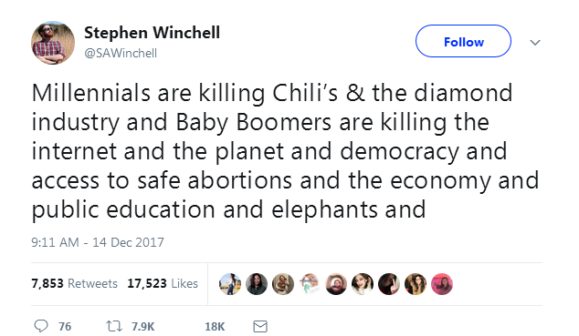Click the 18K likes count

click(215, 326)
